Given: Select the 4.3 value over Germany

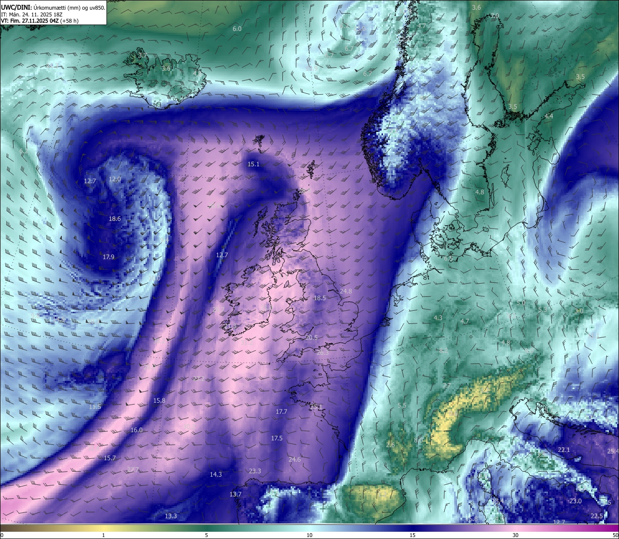Looking at the screenshot, I should tap(438, 318).
